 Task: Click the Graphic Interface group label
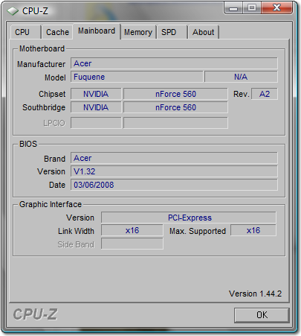point(51,204)
